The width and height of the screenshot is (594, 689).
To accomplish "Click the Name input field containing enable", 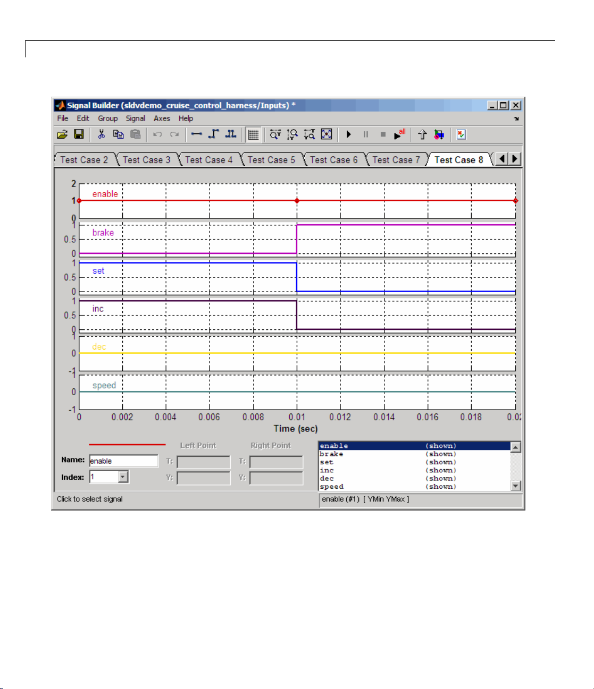I will point(123,461).
